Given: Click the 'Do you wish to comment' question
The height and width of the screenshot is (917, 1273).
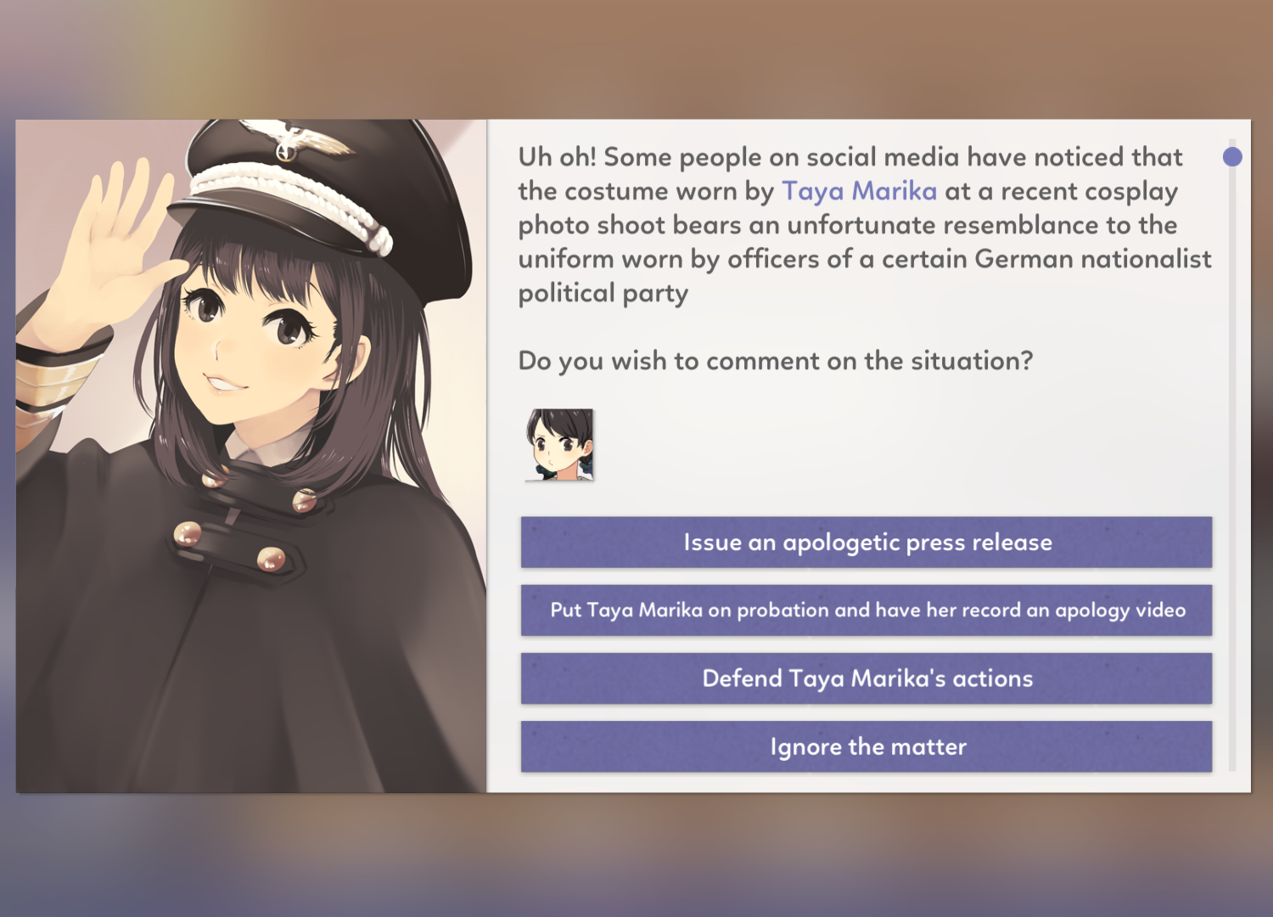Looking at the screenshot, I should click(776, 361).
